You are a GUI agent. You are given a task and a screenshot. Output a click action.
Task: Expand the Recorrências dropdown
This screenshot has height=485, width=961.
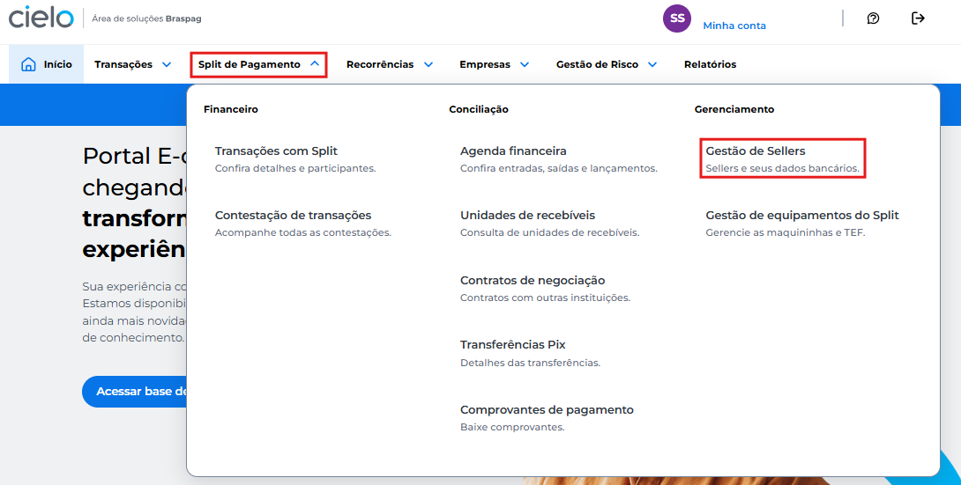pyautogui.click(x=389, y=64)
